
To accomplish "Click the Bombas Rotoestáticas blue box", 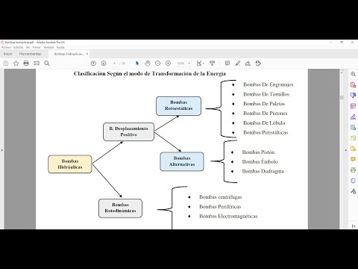I will [x=178, y=106].
